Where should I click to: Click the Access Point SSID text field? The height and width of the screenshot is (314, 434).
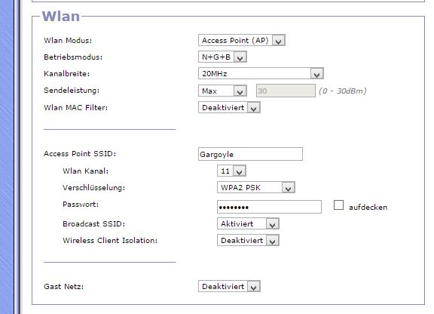point(250,154)
